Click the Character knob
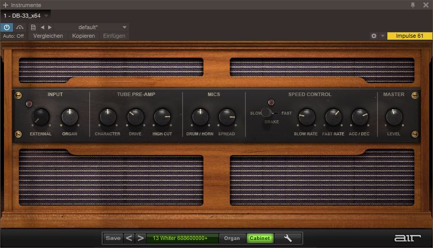 pyautogui.click(x=107, y=117)
